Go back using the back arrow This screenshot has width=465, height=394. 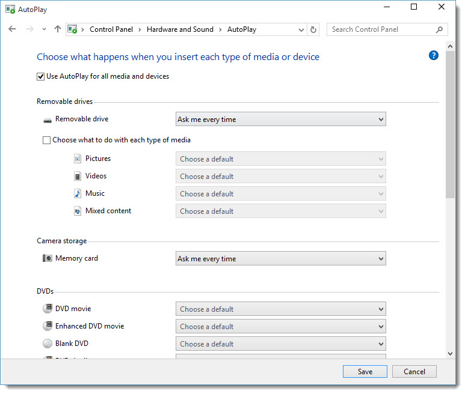click(x=12, y=29)
